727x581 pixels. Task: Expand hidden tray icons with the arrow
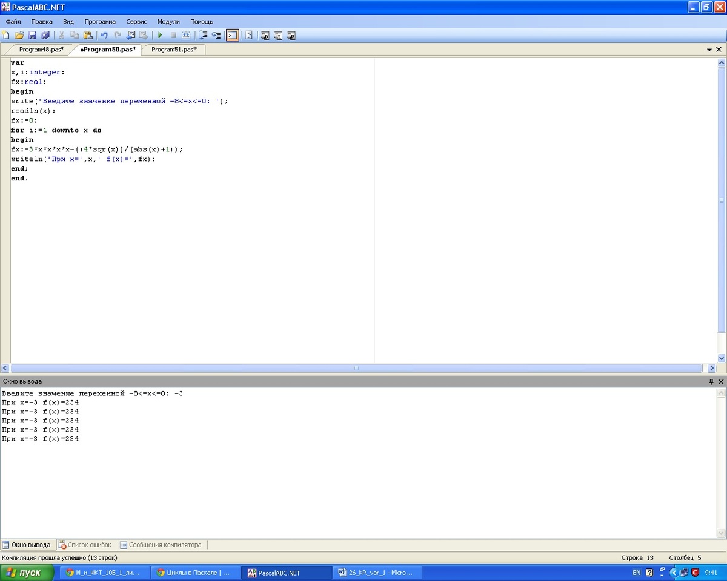pyautogui.click(x=673, y=573)
